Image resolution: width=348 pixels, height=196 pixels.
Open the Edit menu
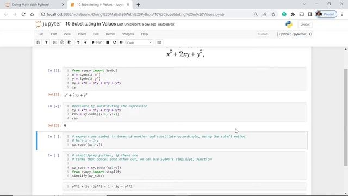53,34
